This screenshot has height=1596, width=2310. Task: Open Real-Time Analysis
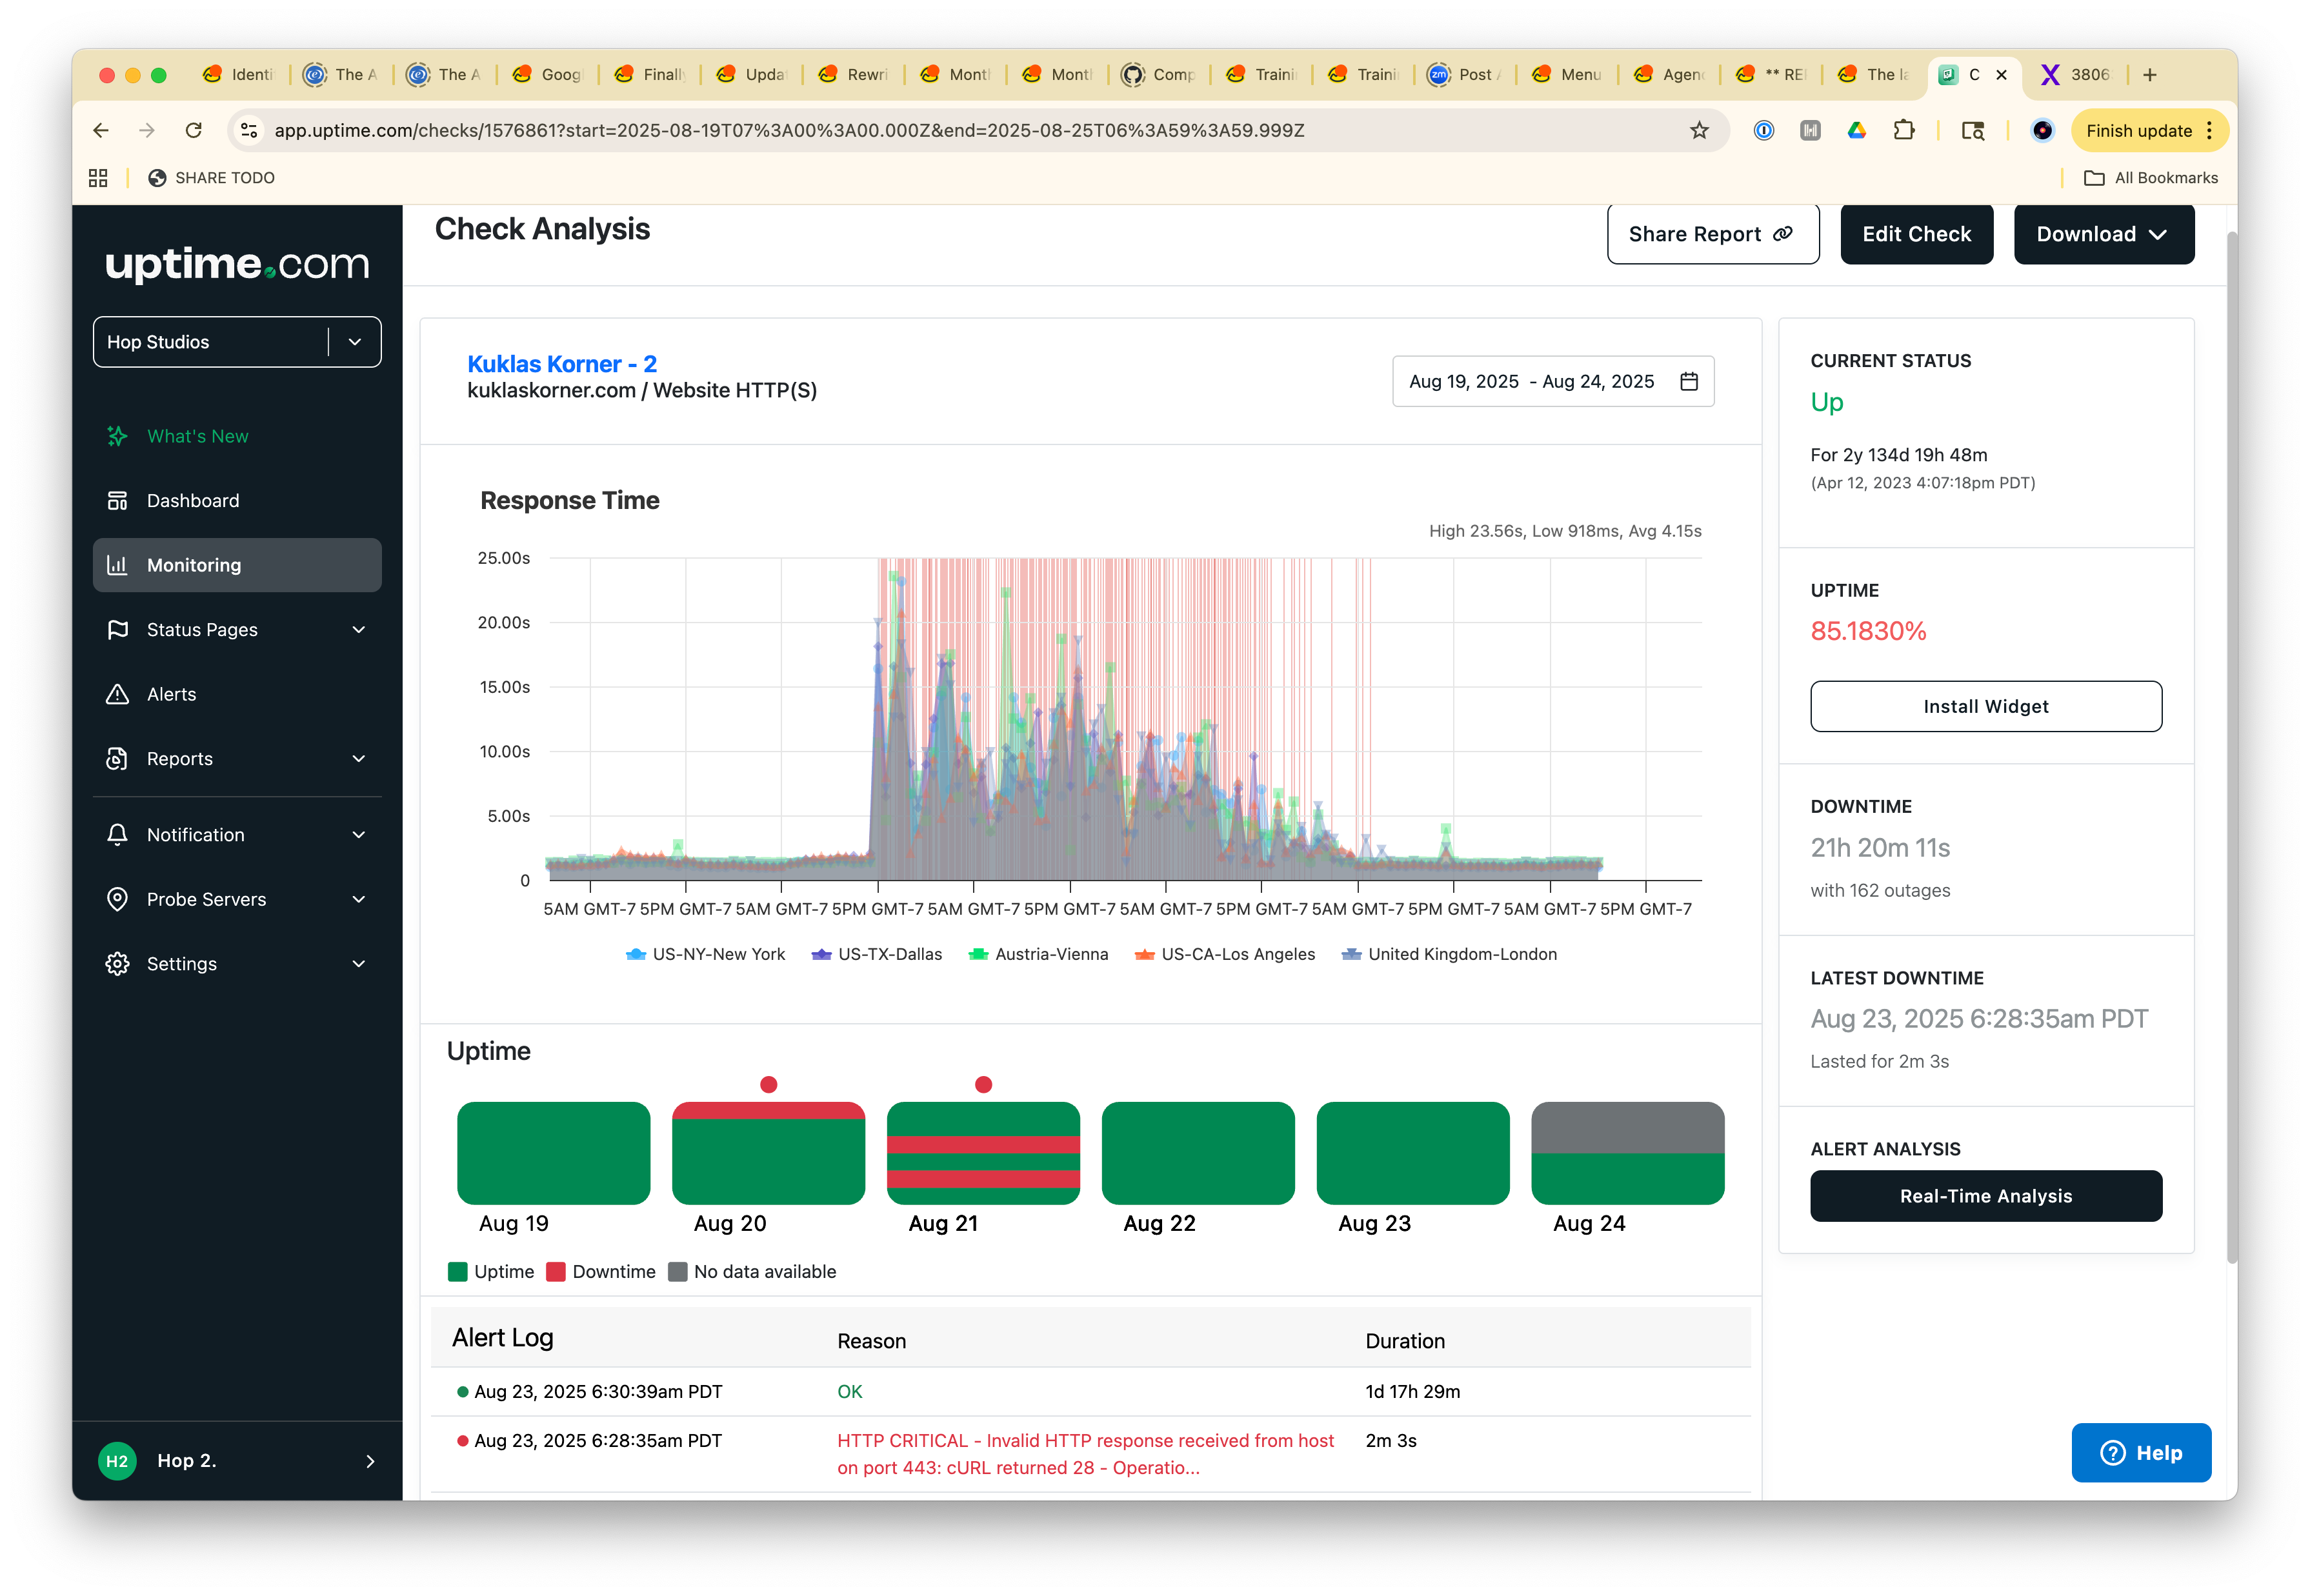1985,1196
